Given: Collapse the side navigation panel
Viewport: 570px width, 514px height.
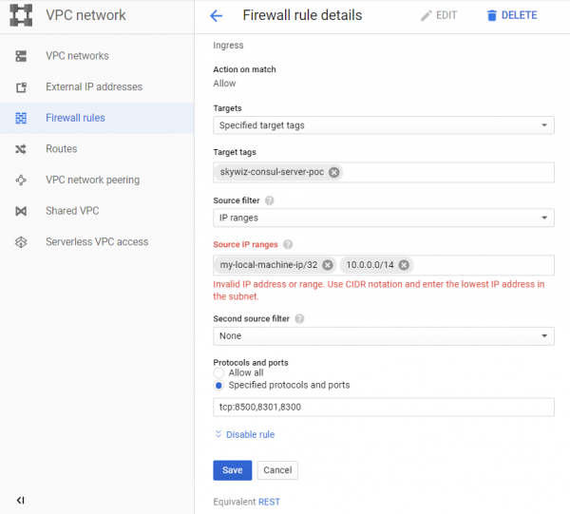Looking at the screenshot, I should click(x=21, y=500).
